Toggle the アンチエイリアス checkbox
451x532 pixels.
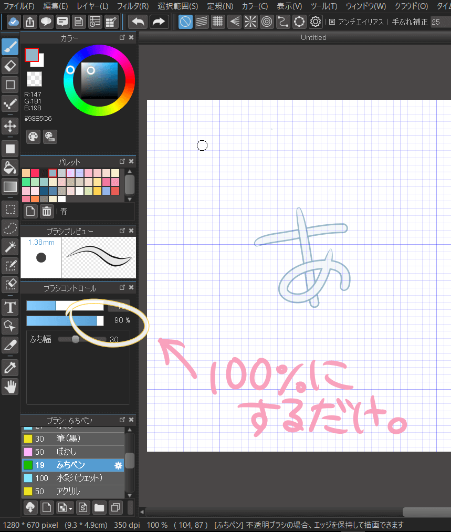click(x=332, y=22)
